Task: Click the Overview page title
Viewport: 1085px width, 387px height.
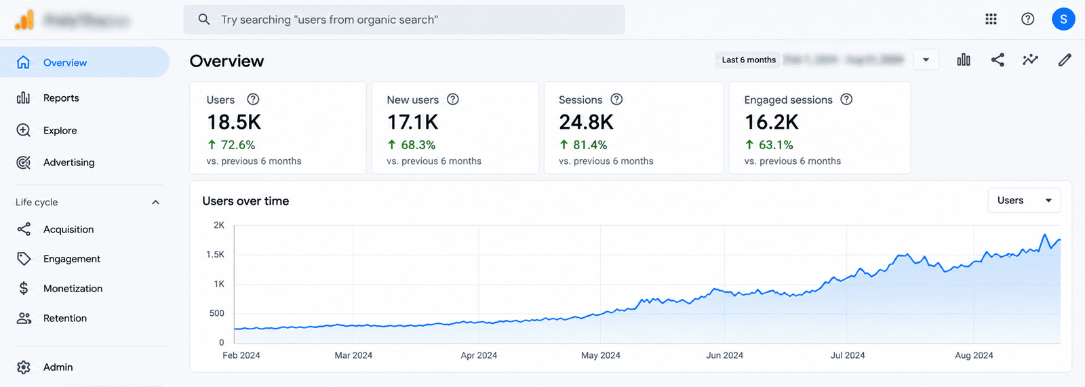Action: point(226,61)
